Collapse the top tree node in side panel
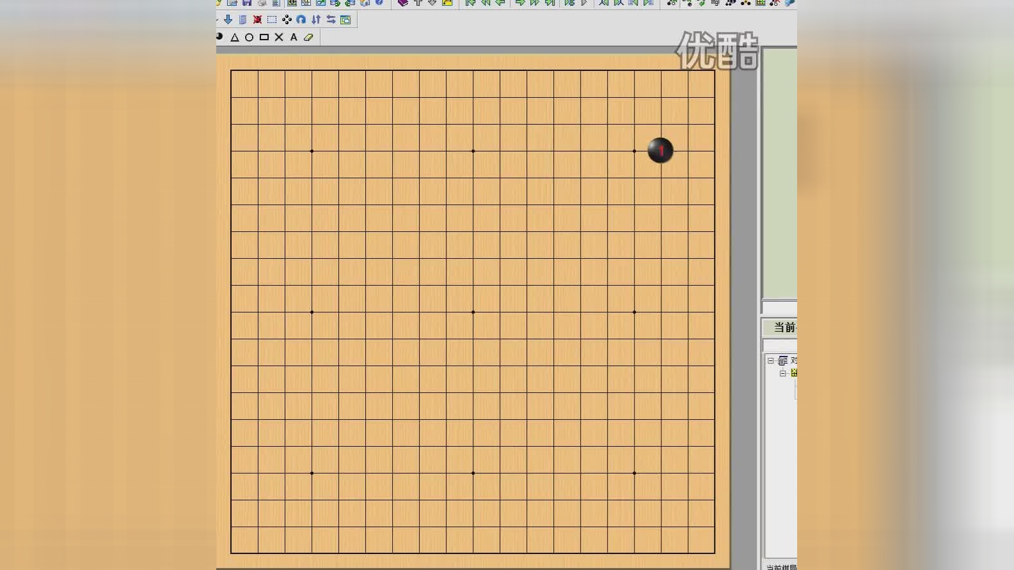This screenshot has width=1014, height=570. pyautogui.click(x=771, y=360)
